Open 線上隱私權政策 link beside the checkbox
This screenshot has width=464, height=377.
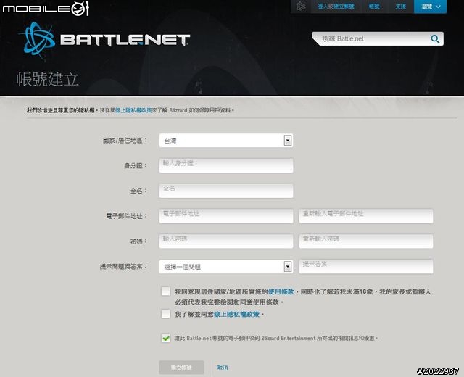pos(236,314)
